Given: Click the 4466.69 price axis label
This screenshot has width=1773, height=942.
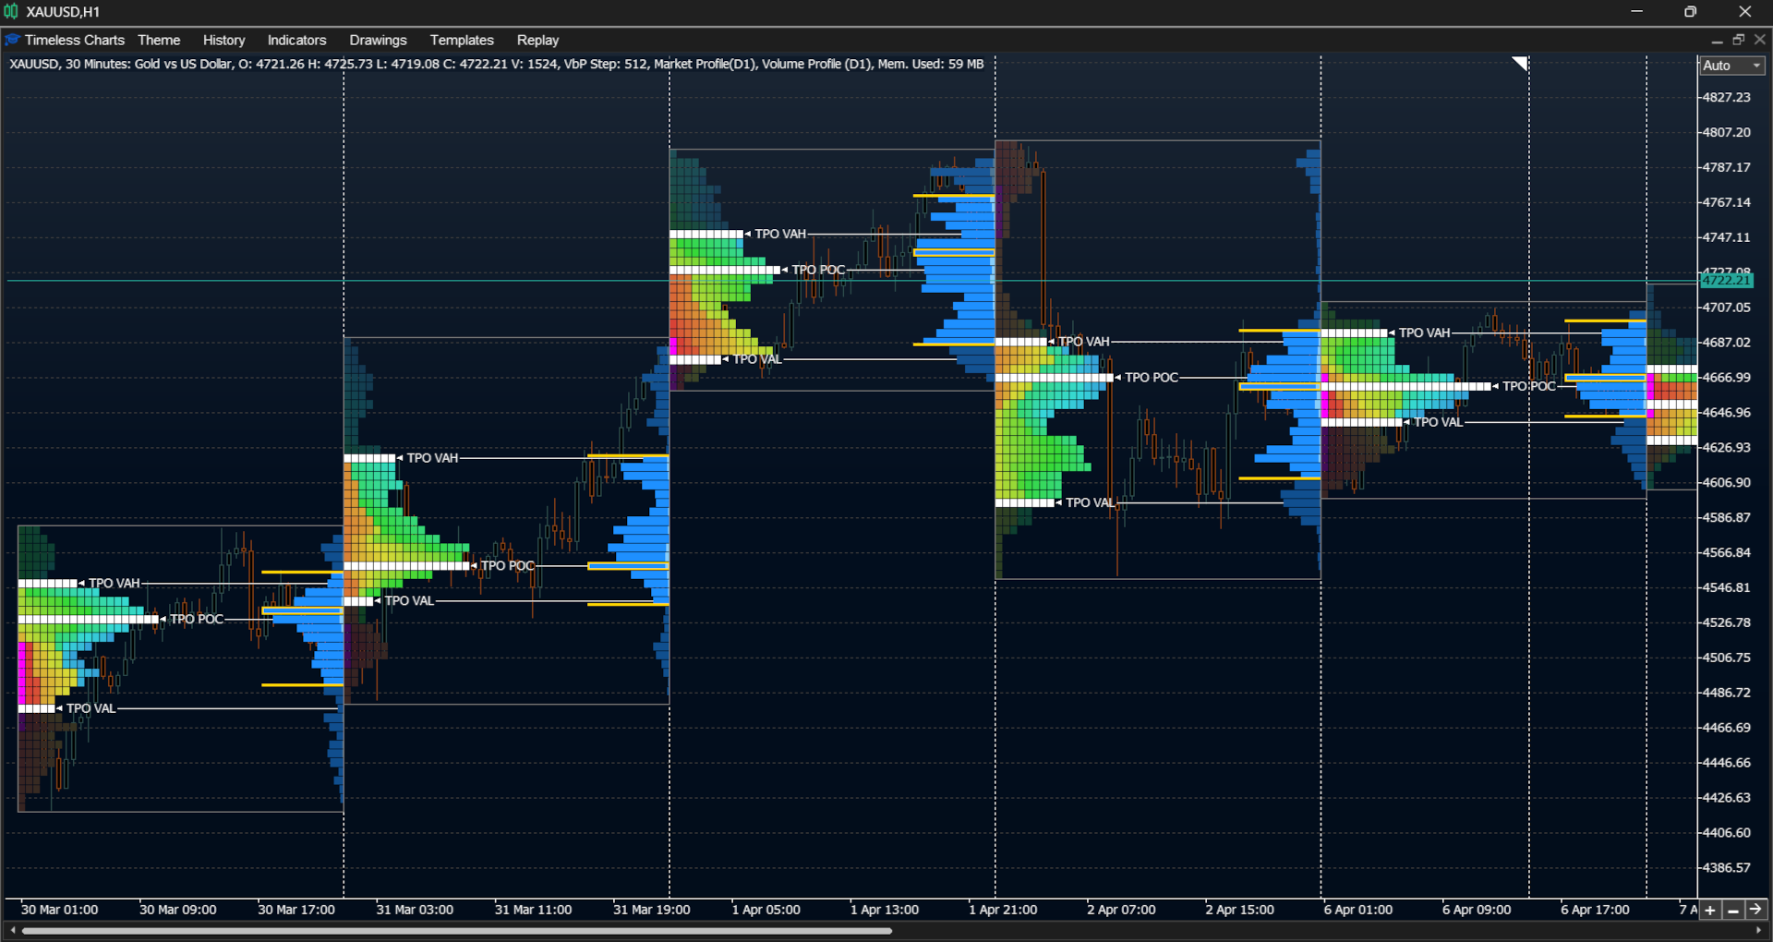Looking at the screenshot, I should tap(1727, 729).
